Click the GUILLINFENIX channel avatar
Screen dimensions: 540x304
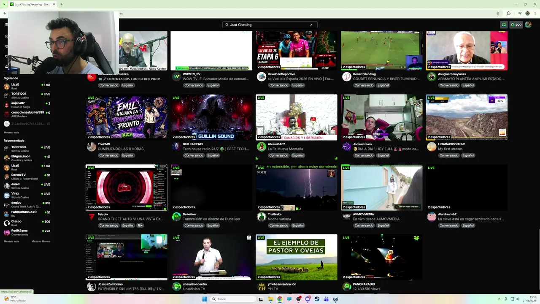point(176,147)
